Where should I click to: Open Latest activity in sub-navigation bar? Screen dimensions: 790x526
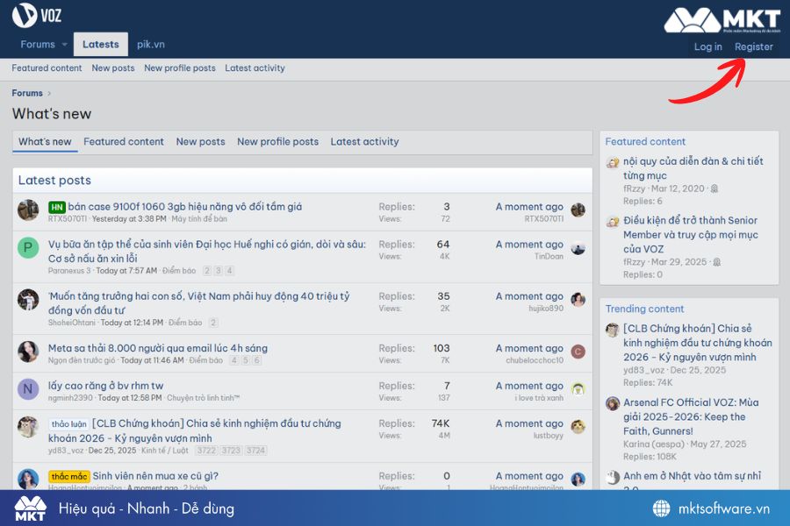coord(255,68)
